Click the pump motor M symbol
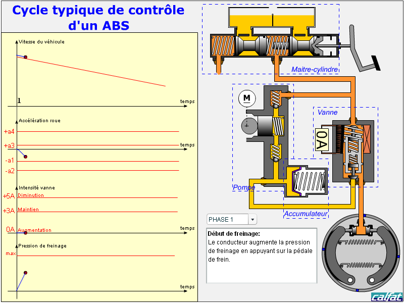Screen dimensions: 404x303 click(x=246, y=97)
